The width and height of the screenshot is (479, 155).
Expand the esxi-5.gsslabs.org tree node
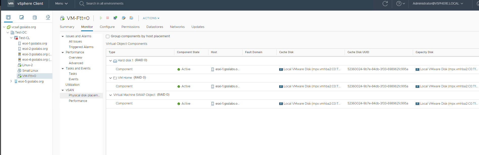[x=11, y=81]
